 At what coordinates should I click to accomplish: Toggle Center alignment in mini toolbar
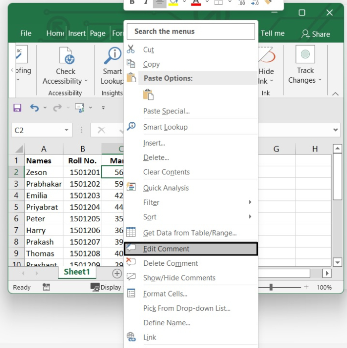coord(160,2)
